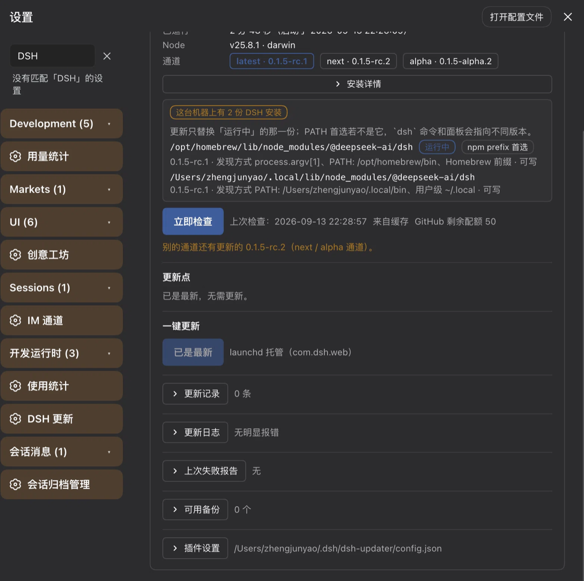Expand the 安装详情 section
Screen dimensions: 584x581
pyautogui.click(x=357, y=84)
